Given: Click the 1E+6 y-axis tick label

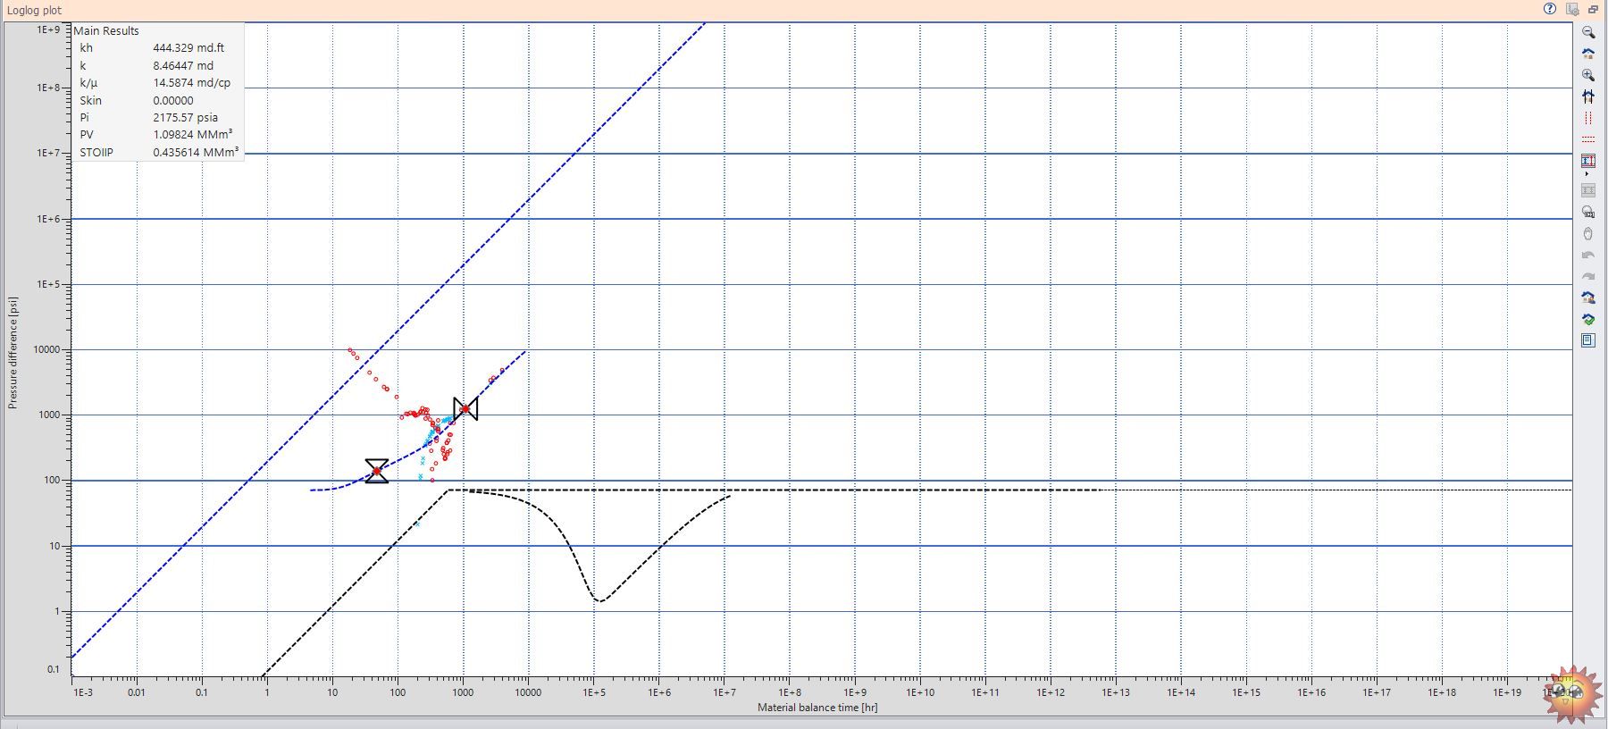Looking at the screenshot, I should [x=48, y=220].
